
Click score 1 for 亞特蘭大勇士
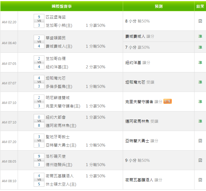(x=39, y=145)
